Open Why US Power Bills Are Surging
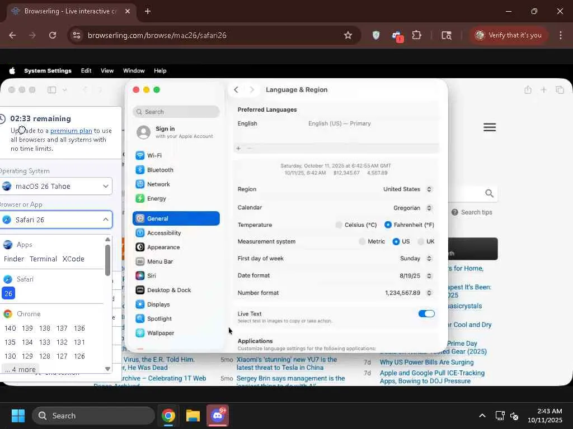The image size is (573, 429). 426,362
